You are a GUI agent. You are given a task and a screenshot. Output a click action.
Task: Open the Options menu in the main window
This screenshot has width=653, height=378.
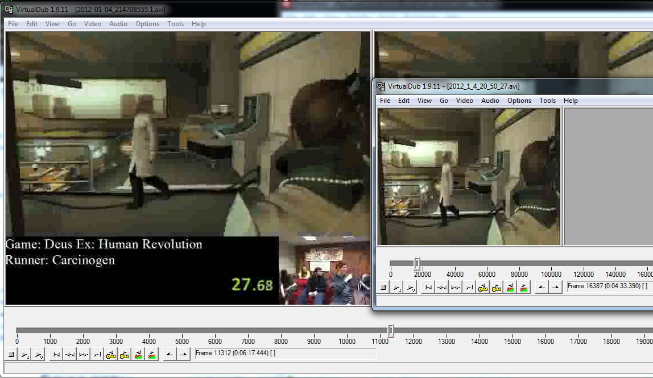pos(147,24)
